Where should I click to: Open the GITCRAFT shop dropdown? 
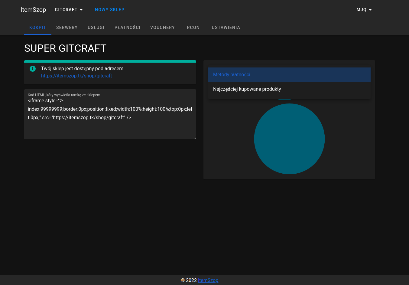[x=69, y=10]
